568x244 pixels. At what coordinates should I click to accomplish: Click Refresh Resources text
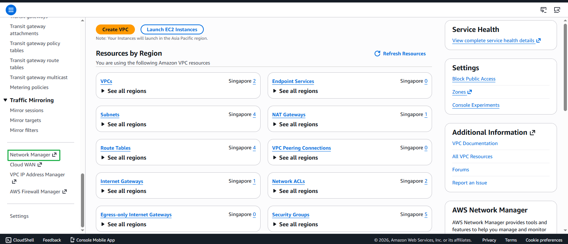[x=404, y=54]
